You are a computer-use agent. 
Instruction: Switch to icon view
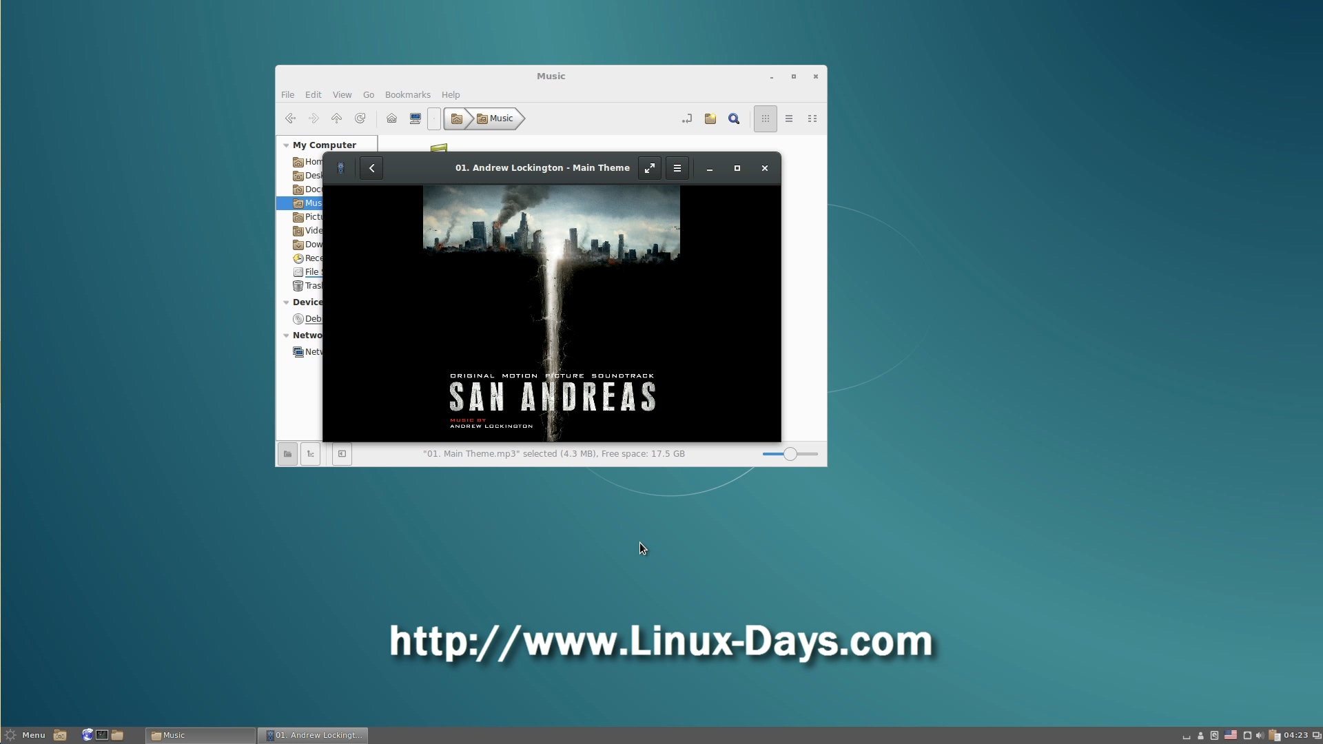point(766,118)
